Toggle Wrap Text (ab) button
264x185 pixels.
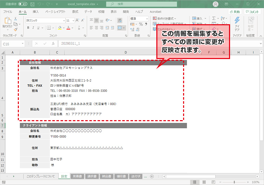click(x=120, y=20)
